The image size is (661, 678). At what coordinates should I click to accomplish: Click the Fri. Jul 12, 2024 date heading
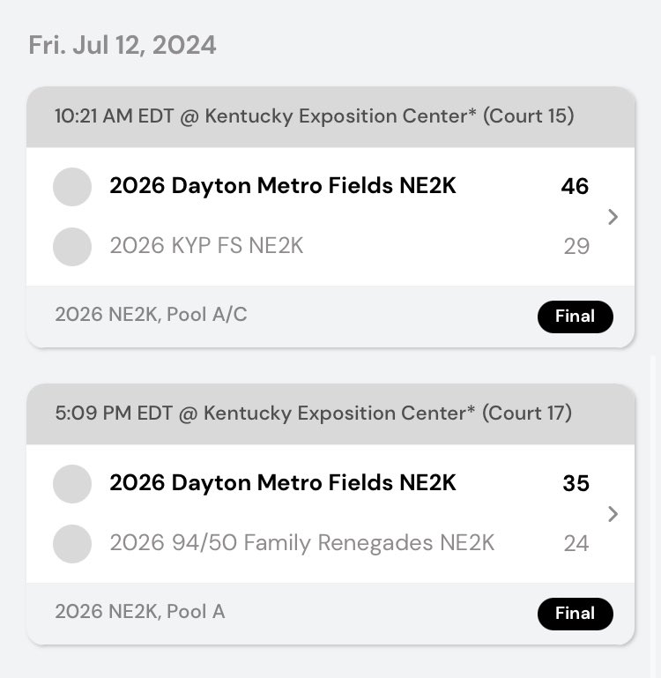click(x=123, y=45)
